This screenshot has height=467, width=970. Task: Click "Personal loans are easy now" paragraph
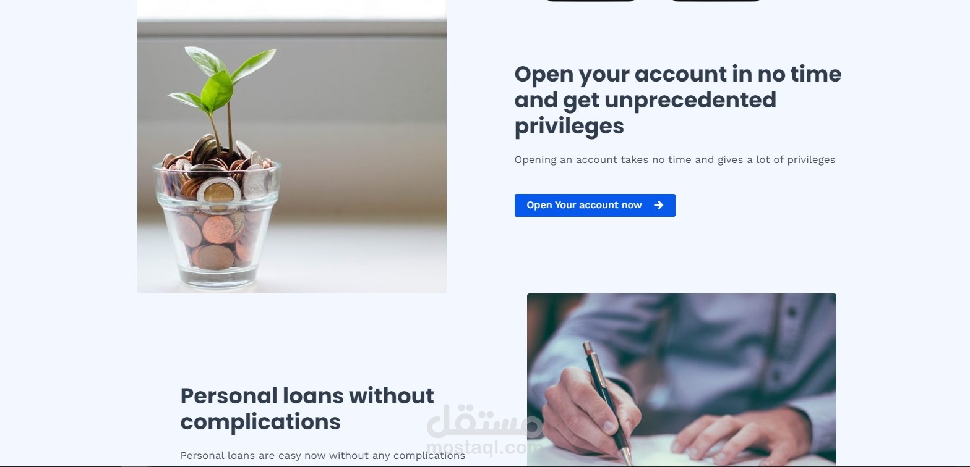323,455
